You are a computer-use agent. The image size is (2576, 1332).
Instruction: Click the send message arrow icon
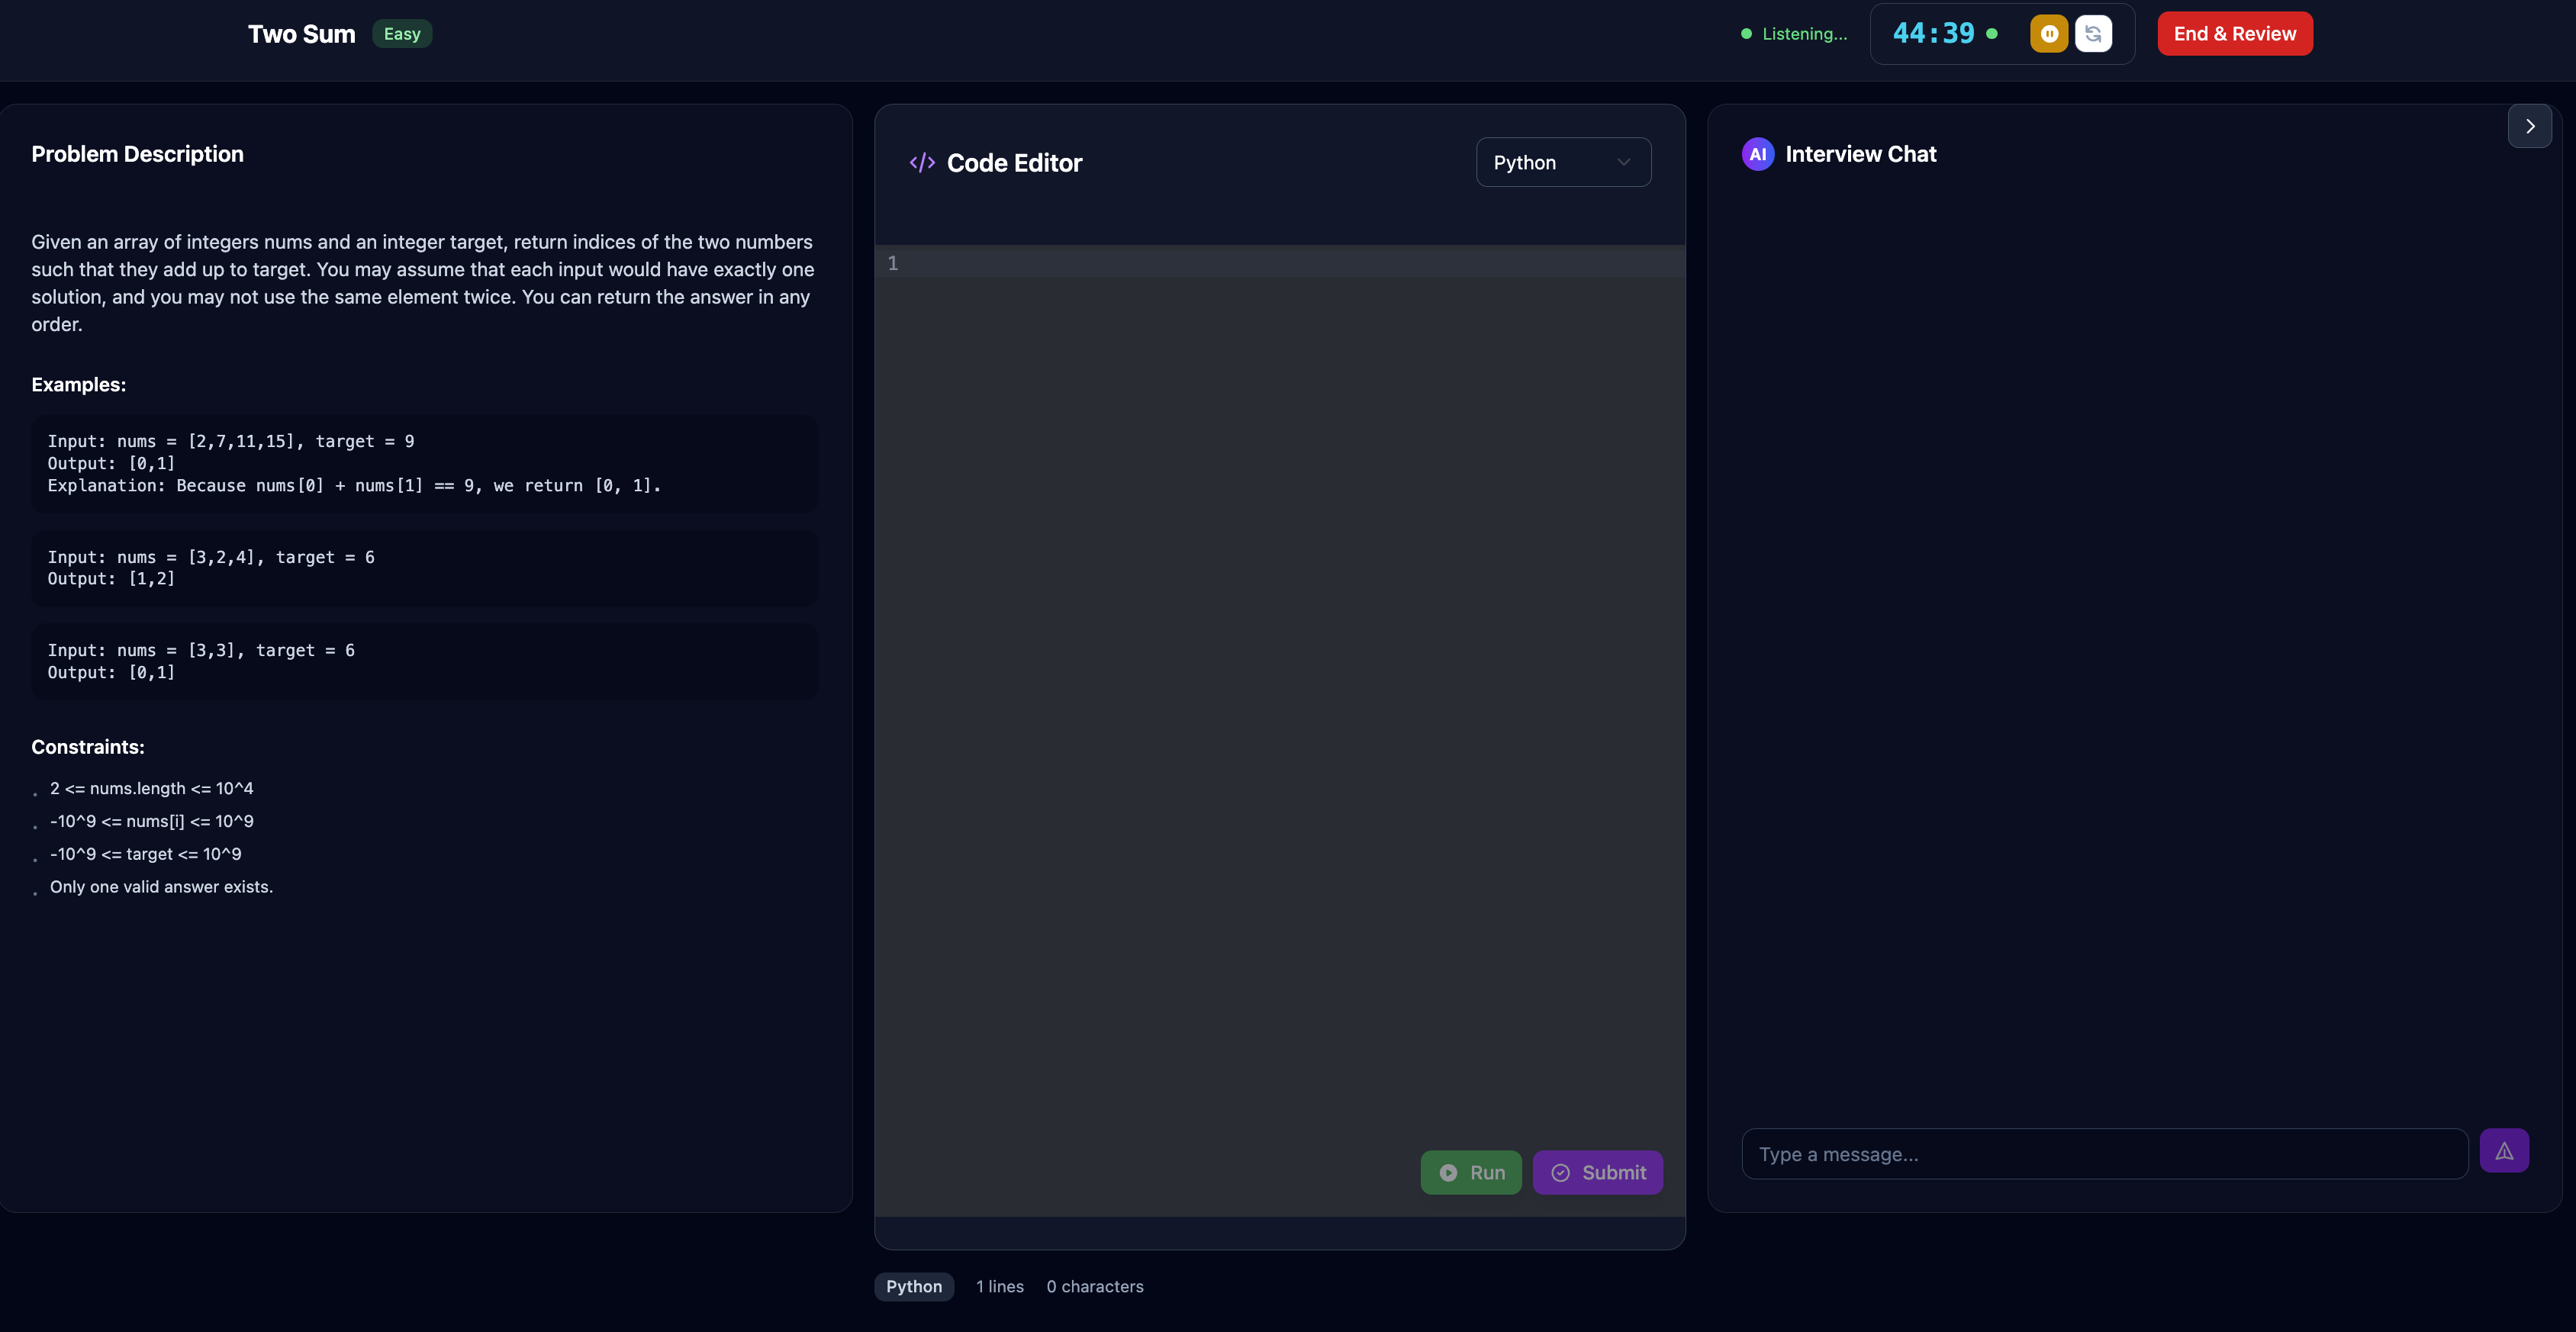click(2504, 1151)
